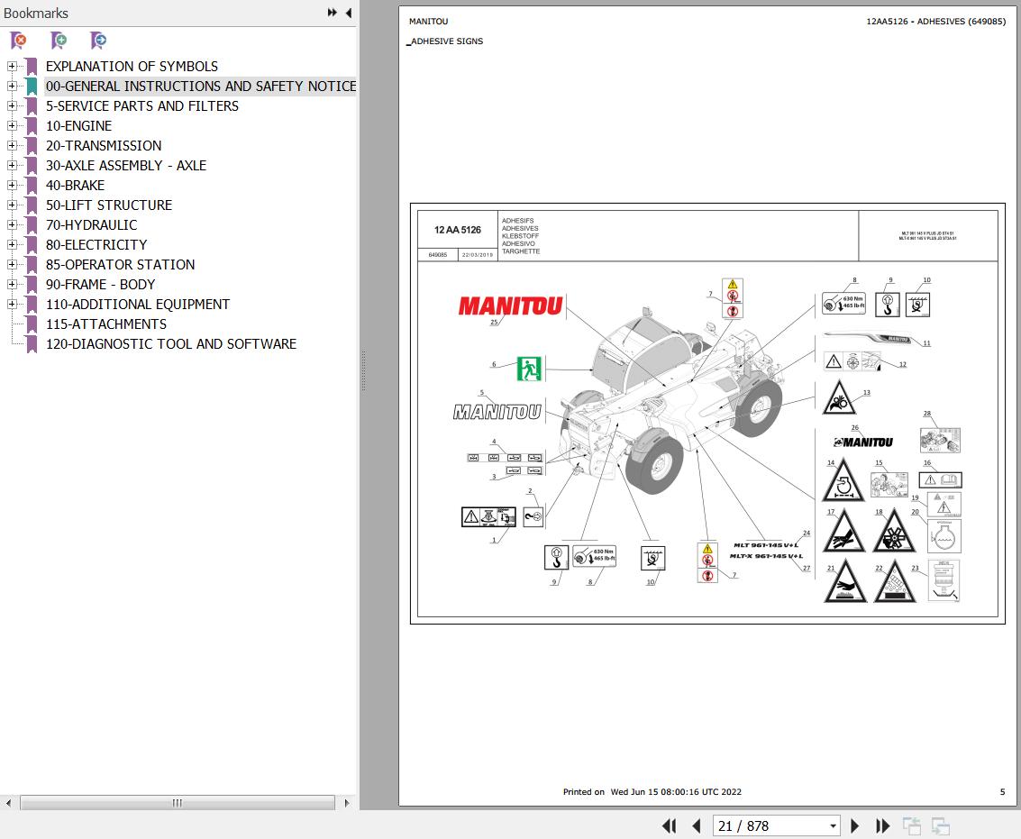Screen dimensions: 1021x839
Task: Go to the 50-LIFT STRUCTURE bookmark
Action: [109, 205]
